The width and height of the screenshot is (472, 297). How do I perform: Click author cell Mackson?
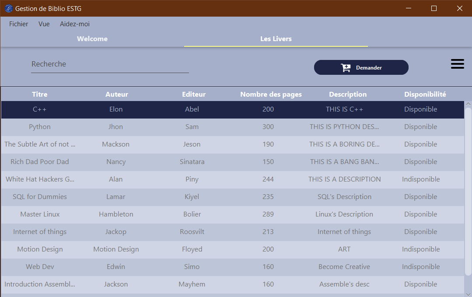[x=115, y=144]
